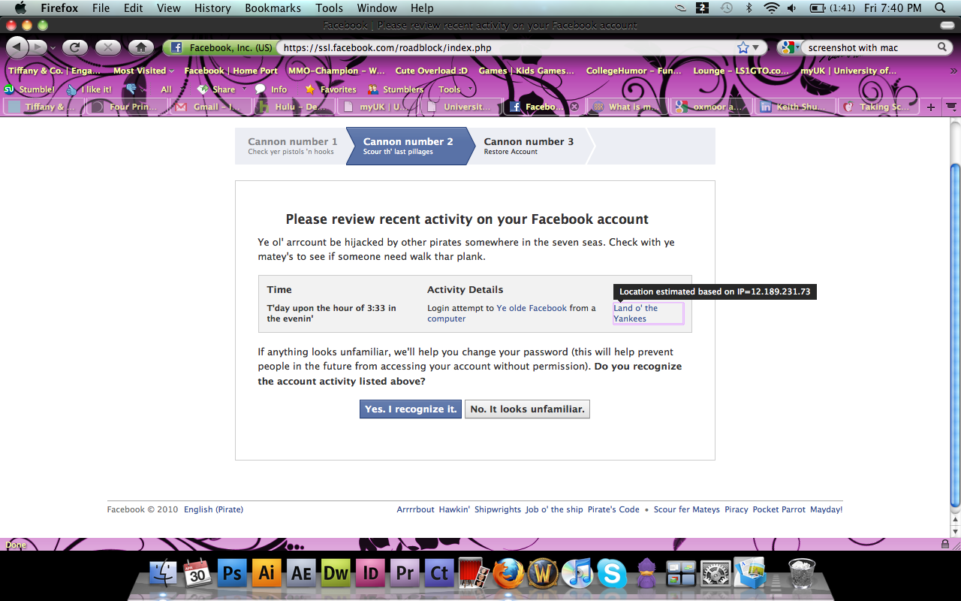Switch to the Four Prin... tab
Viewport: 961px width, 601px height.
pyautogui.click(x=126, y=107)
